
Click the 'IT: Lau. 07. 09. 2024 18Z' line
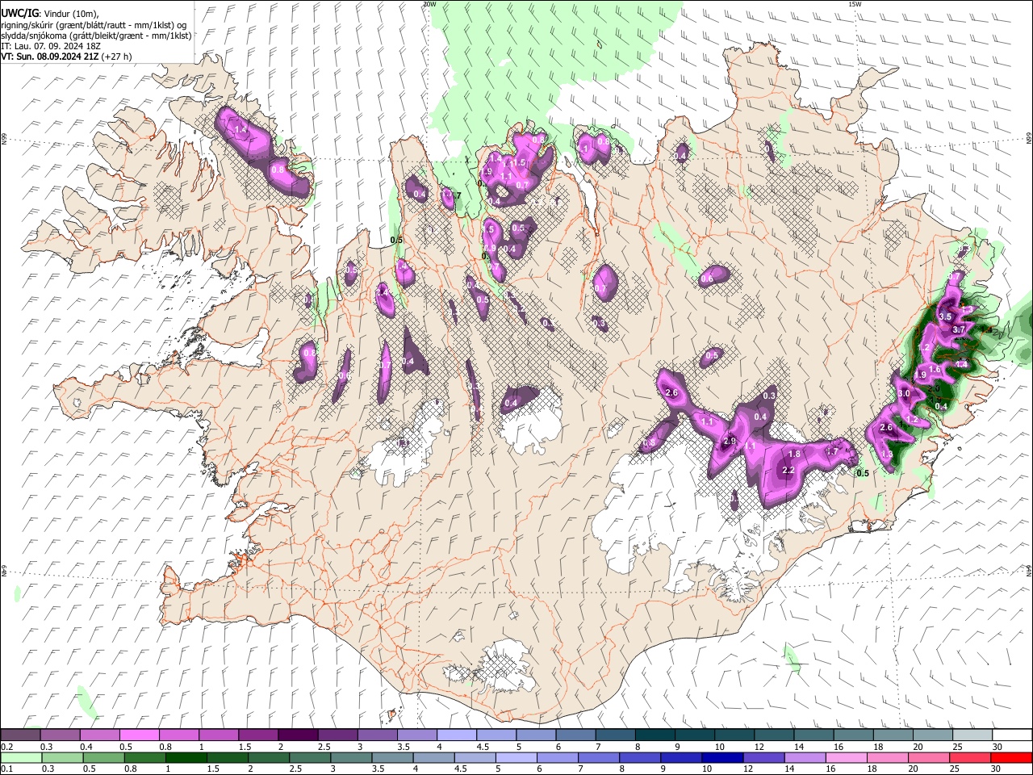click(x=51, y=46)
